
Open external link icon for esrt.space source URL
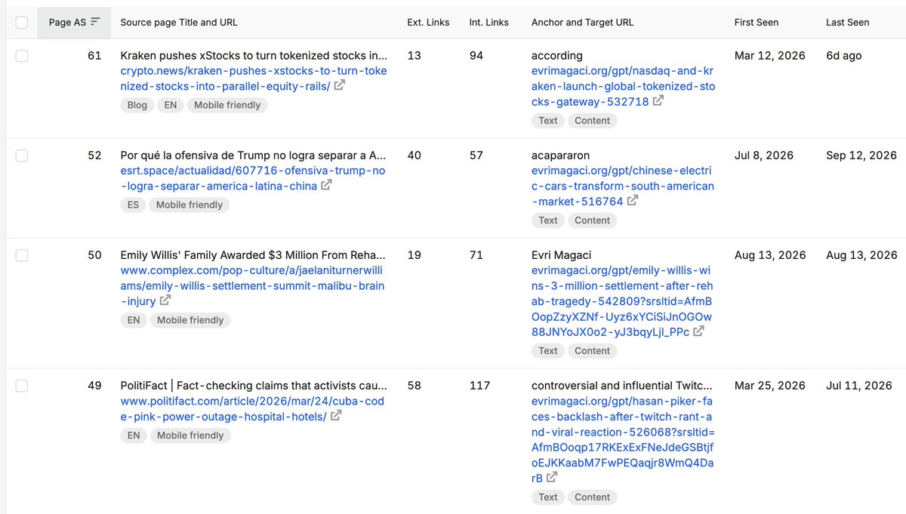[x=326, y=185]
